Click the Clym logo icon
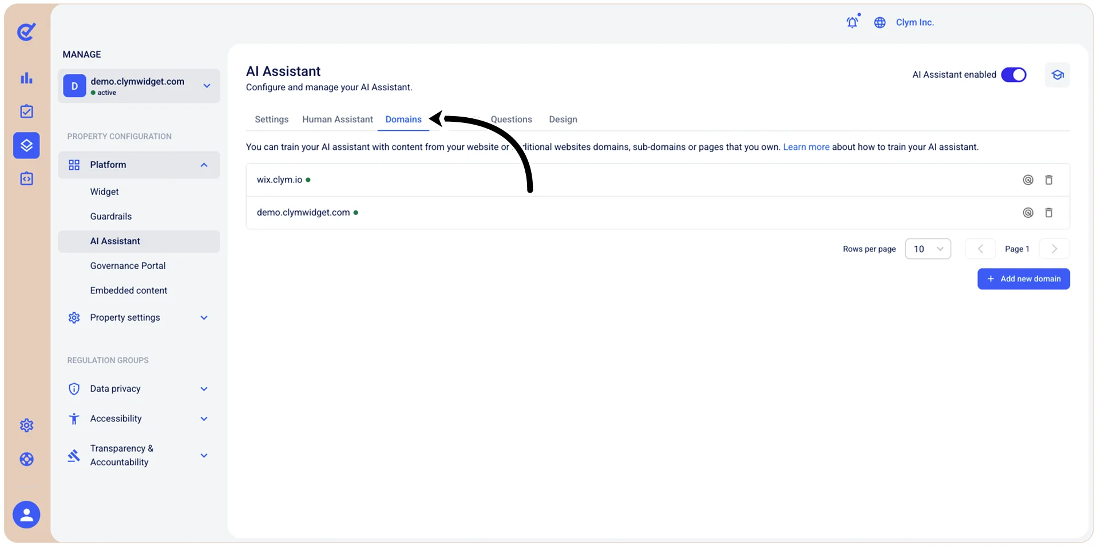The width and height of the screenshot is (1097, 546). pos(26,31)
